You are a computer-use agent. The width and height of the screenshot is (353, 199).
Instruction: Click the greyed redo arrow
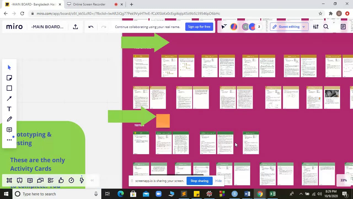click(104, 27)
